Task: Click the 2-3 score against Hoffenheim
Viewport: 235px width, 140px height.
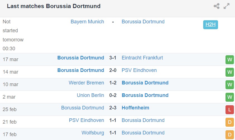Action: pyautogui.click(x=113, y=108)
